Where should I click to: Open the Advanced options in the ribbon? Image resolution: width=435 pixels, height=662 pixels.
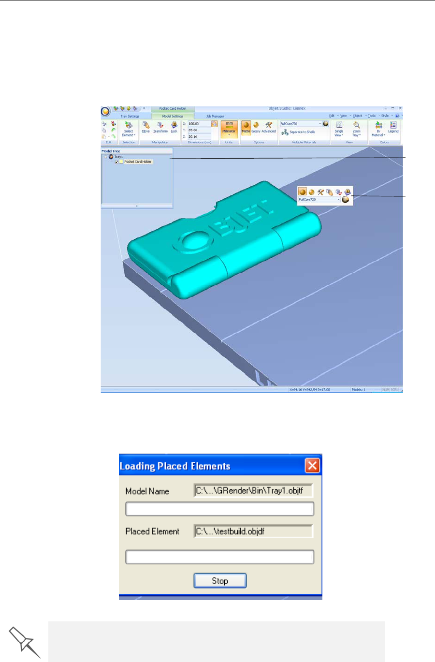click(x=269, y=128)
